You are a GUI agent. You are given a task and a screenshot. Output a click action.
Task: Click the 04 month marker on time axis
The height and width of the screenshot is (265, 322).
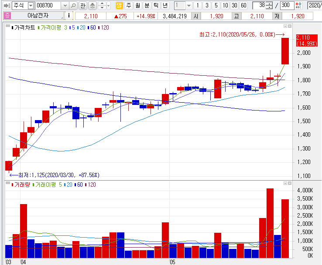click(23, 262)
